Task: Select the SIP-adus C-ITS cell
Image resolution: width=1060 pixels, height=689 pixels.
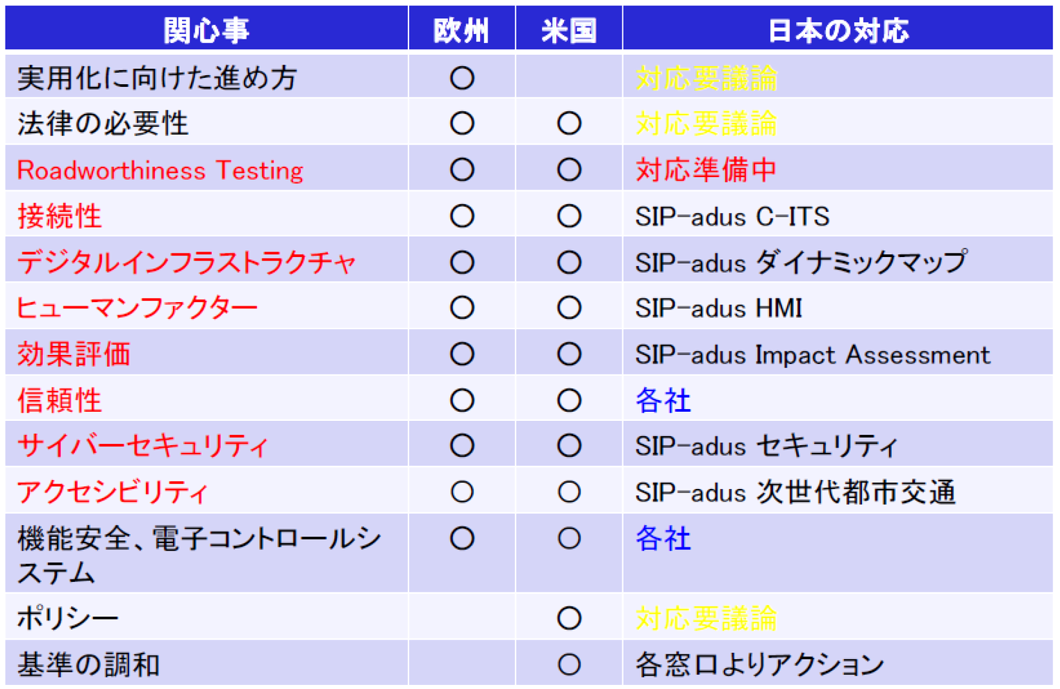Action: point(732,217)
